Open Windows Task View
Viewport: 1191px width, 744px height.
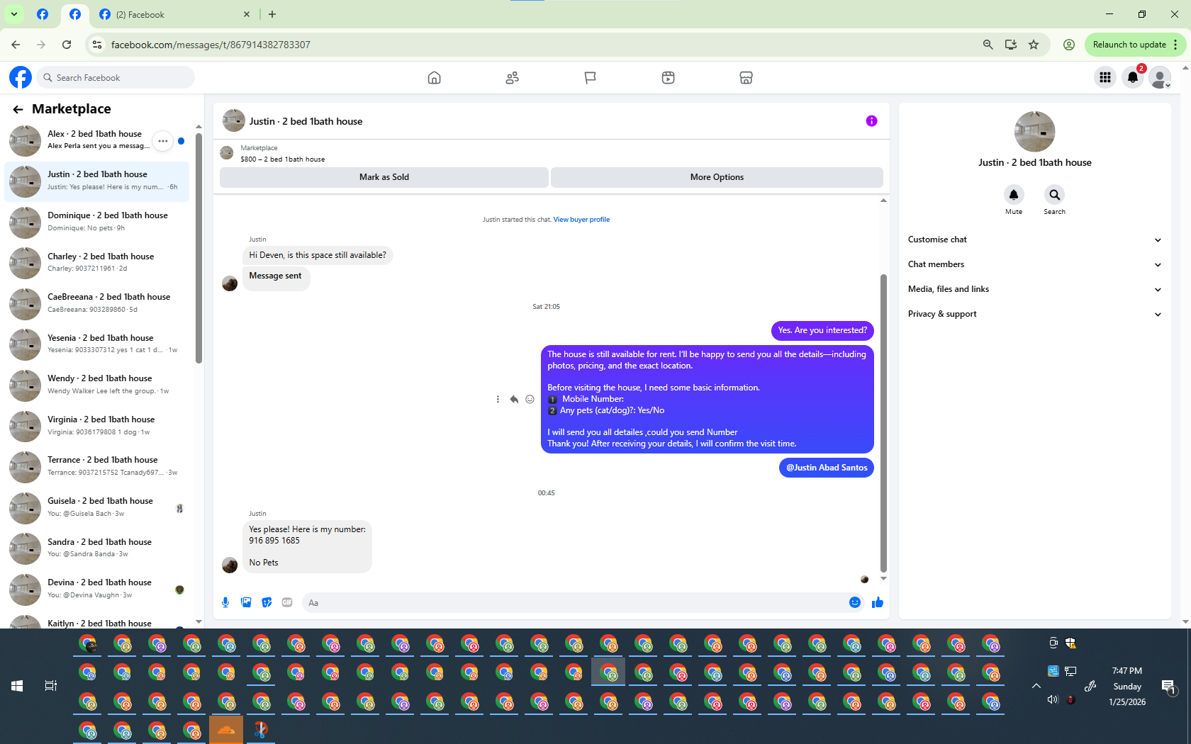(x=50, y=686)
